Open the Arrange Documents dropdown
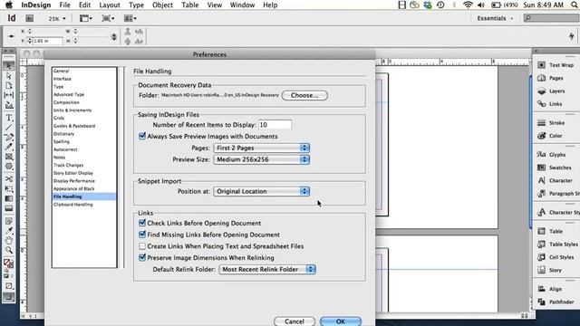The image size is (580, 326). [130, 18]
